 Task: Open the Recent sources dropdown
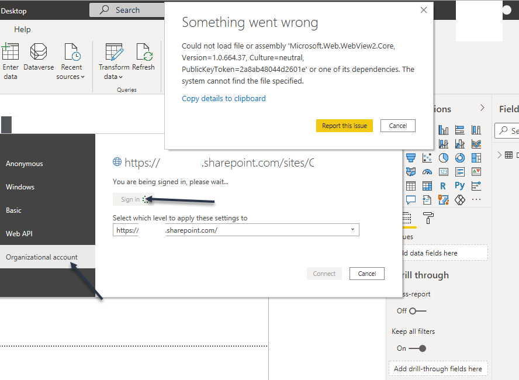[71, 61]
